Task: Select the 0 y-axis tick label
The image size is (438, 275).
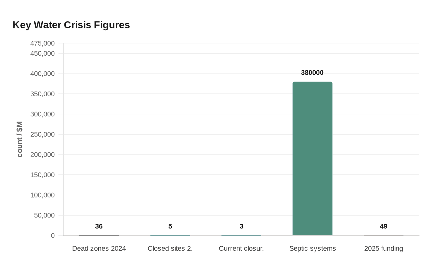Action: point(53,236)
